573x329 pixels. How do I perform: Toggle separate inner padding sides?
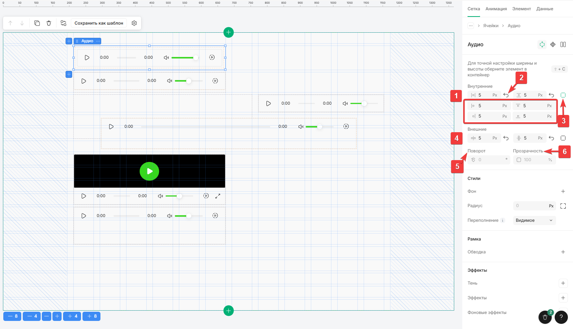coord(563,95)
